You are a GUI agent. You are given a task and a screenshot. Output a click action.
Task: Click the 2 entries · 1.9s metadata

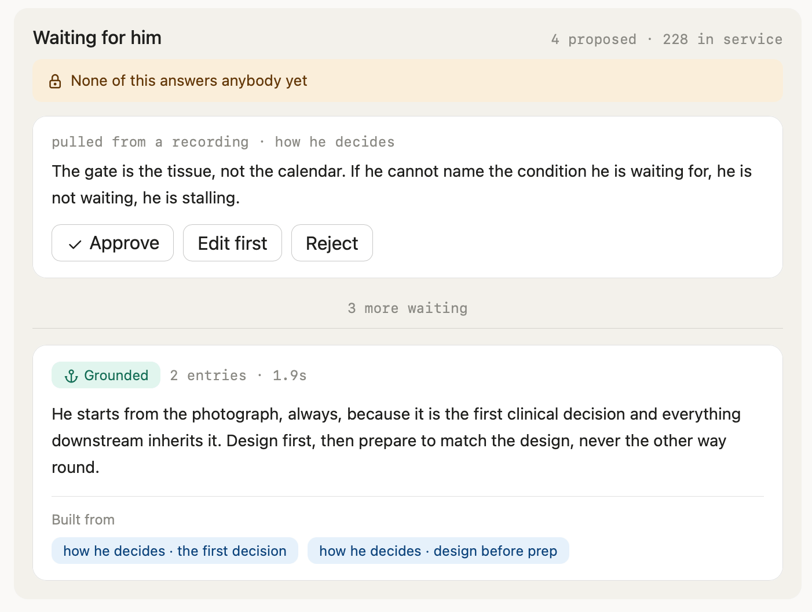point(238,376)
